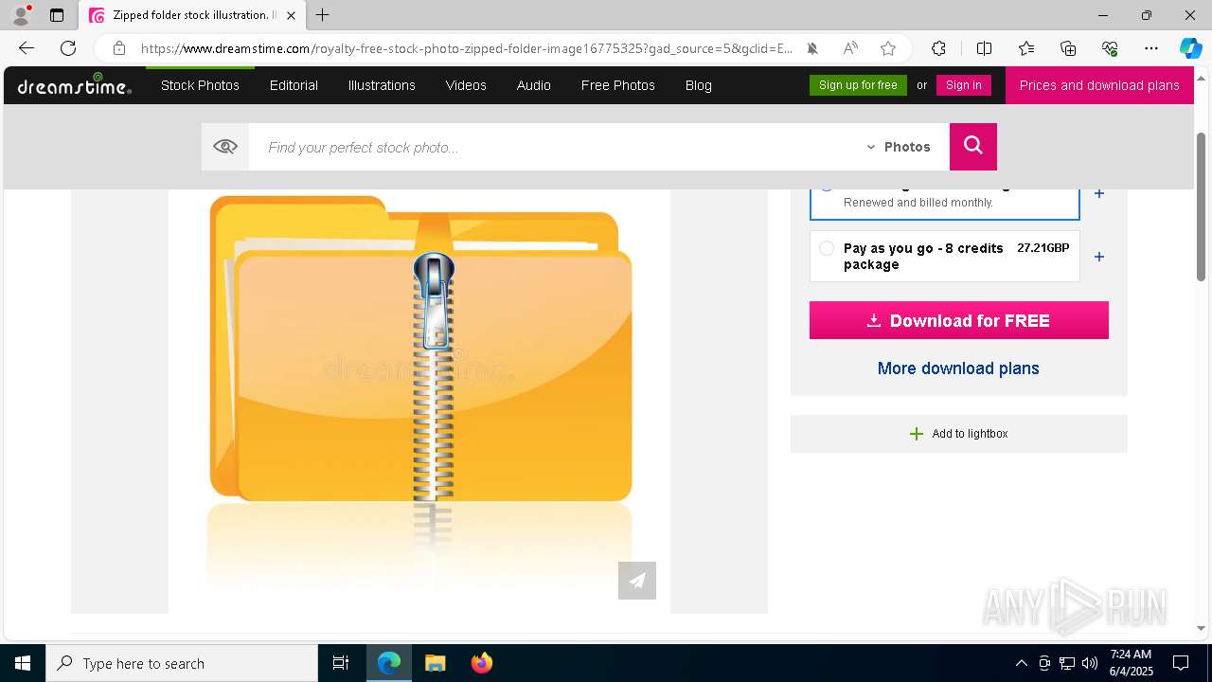Click the paper plane share icon
The height and width of the screenshot is (682, 1212).
click(637, 581)
